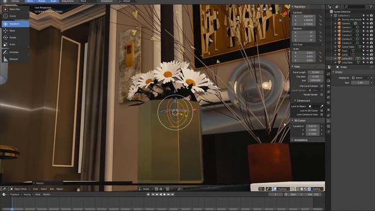Toggle Camera 3 selectability arrow

point(364,35)
